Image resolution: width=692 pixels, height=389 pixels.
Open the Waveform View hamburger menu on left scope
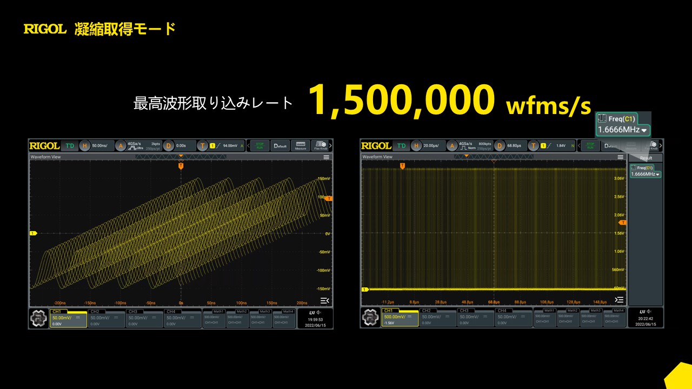(326, 157)
